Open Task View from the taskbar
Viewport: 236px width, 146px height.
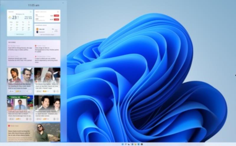[x=129, y=144]
